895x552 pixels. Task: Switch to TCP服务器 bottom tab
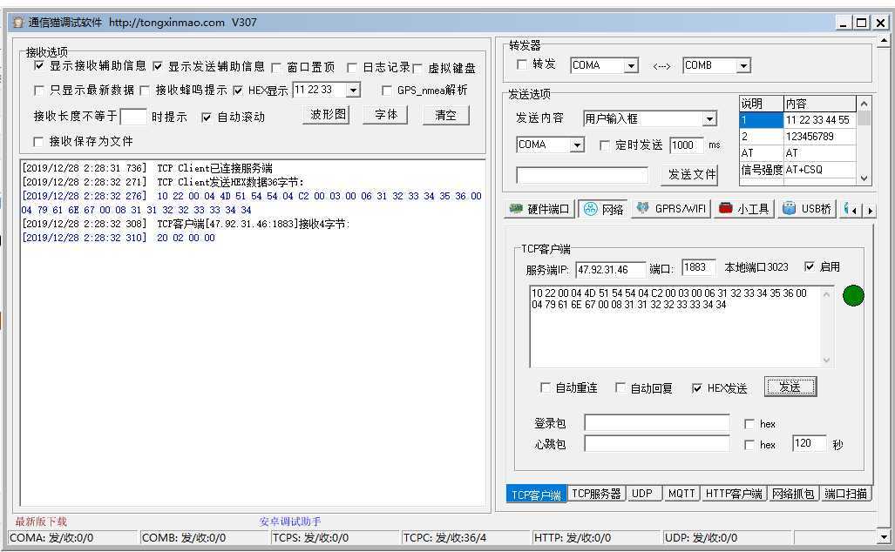[596, 494]
